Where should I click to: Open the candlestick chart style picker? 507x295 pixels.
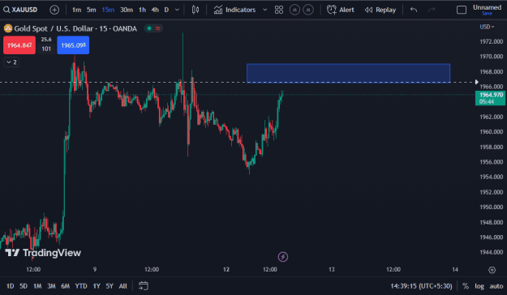coord(195,10)
